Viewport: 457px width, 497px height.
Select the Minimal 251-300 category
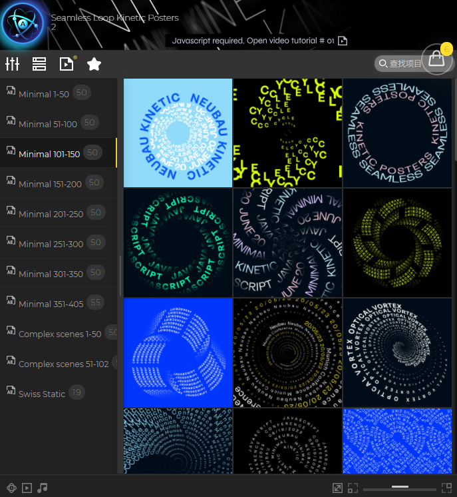pyautogui.click(x=59, y=243)
